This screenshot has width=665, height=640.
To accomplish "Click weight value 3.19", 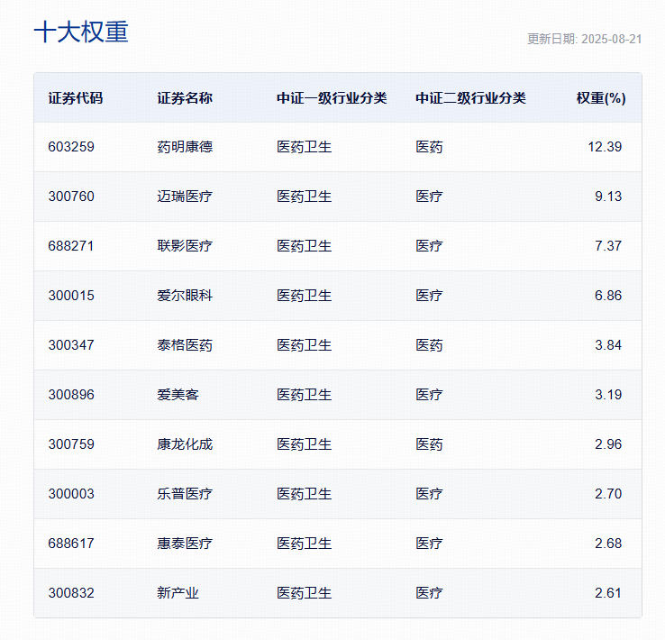I will (x=608, y=395).
